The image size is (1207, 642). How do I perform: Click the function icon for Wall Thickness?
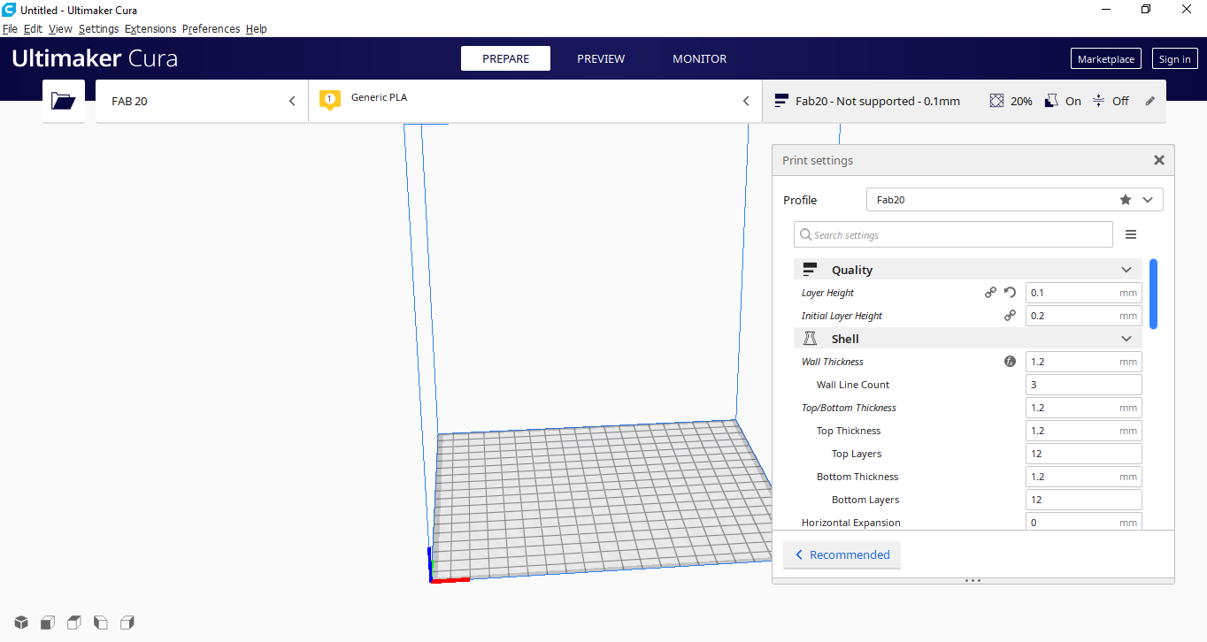(x=1010, y=362)
